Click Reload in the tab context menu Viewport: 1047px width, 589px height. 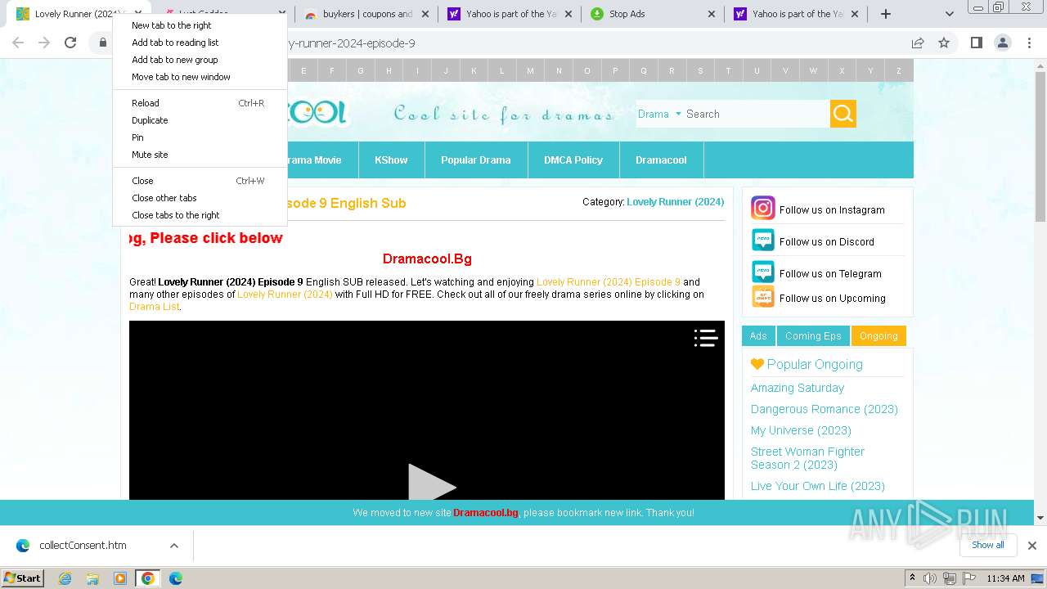200,103
